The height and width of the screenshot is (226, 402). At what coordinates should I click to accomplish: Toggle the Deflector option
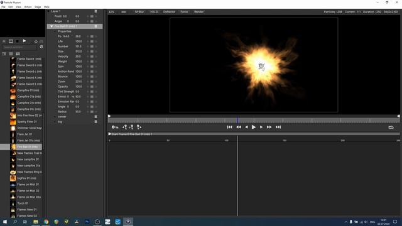coord(169,12)
